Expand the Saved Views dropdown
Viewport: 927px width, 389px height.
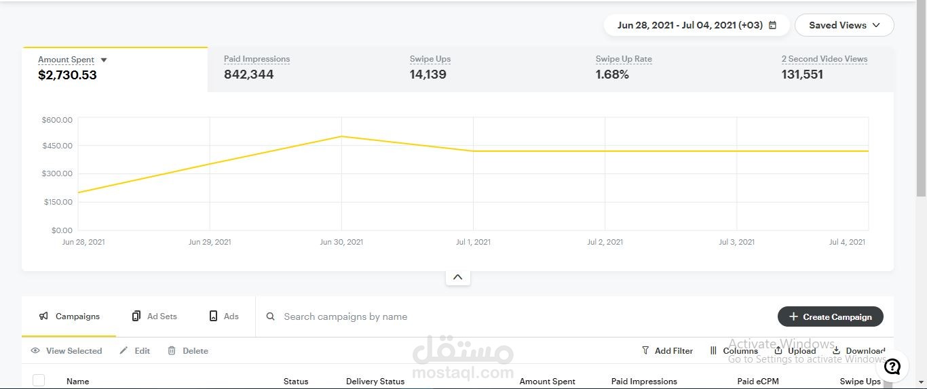[x=844, y=25]
